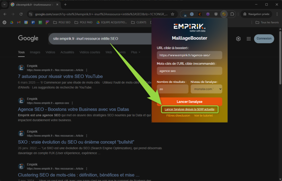Select the Tous search tab
Image resolution: width=282 pixels, height=181 pixels.
pos(21,52)
